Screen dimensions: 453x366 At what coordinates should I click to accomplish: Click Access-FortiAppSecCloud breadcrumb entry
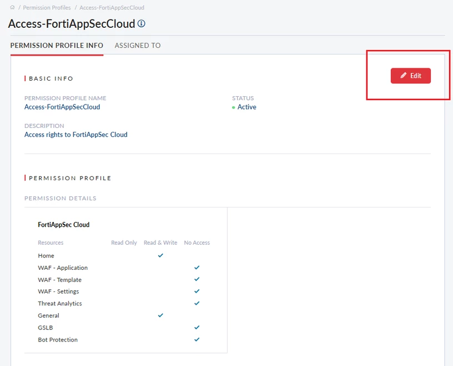[112, 8]
